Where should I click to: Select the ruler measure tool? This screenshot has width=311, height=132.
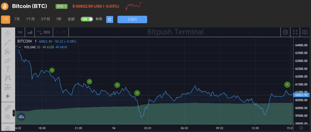pyautogui.click(x=8, y=108)
